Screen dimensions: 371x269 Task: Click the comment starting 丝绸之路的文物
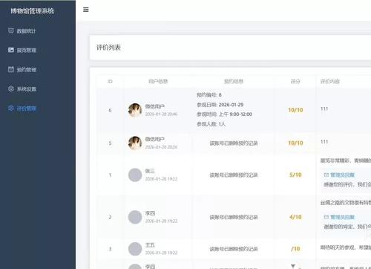pos(346,203)
